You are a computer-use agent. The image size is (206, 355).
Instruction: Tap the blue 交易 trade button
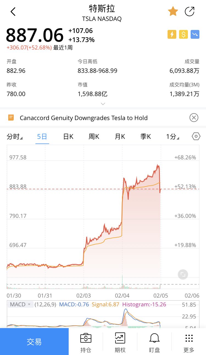(x=34, y=342)
